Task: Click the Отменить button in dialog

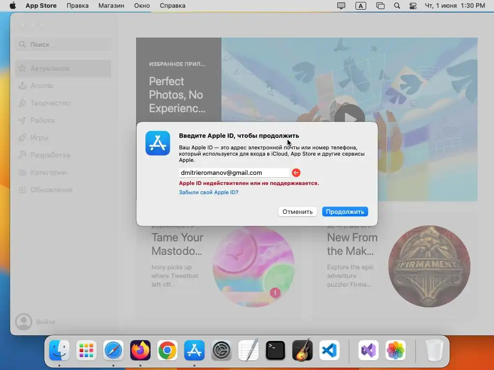Action: [297, 212]
